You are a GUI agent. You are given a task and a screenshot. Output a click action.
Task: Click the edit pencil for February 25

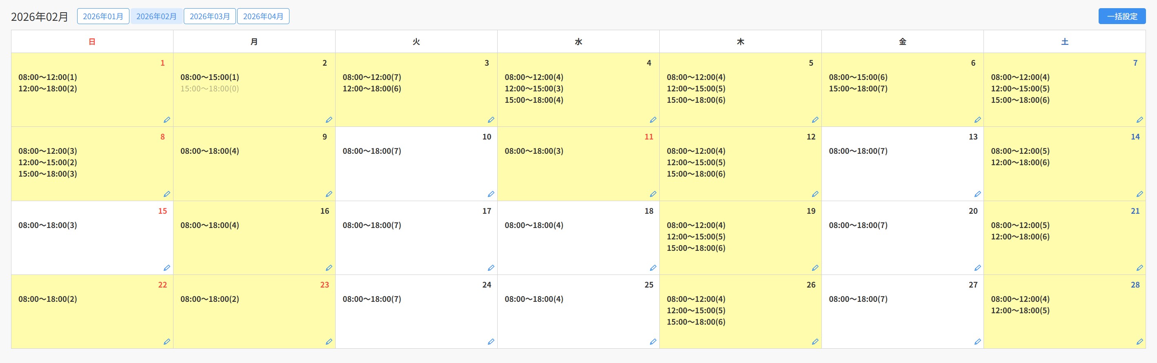[653, 341]
